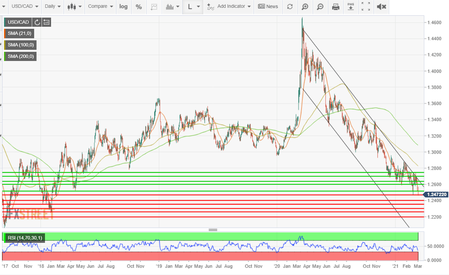Enter fullscreen chart mode
449x275 pixels.
[365, 6]
